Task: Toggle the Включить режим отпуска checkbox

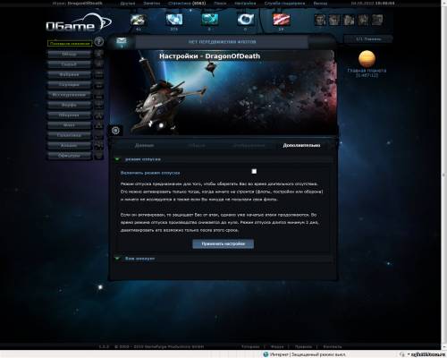Action: pos(254,171)
